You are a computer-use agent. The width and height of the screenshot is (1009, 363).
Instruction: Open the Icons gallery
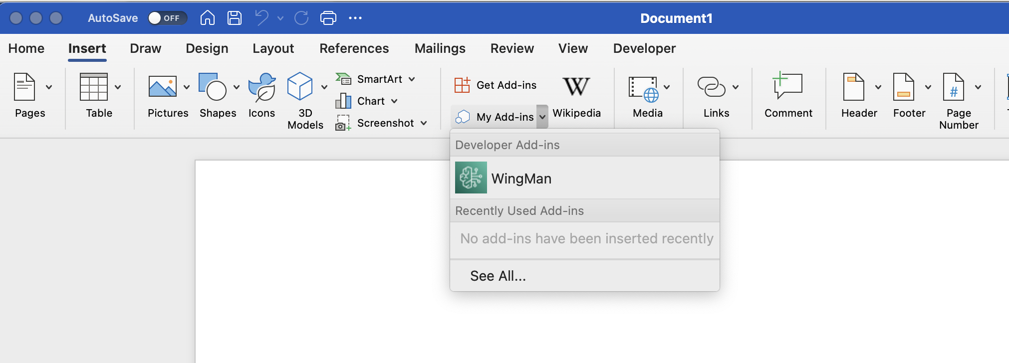click(x=261, y=88)
